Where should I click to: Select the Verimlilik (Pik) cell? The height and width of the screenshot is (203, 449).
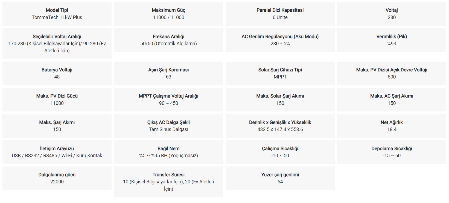(x=392, y=40)
